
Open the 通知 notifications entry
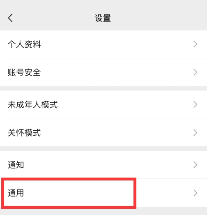16,165
